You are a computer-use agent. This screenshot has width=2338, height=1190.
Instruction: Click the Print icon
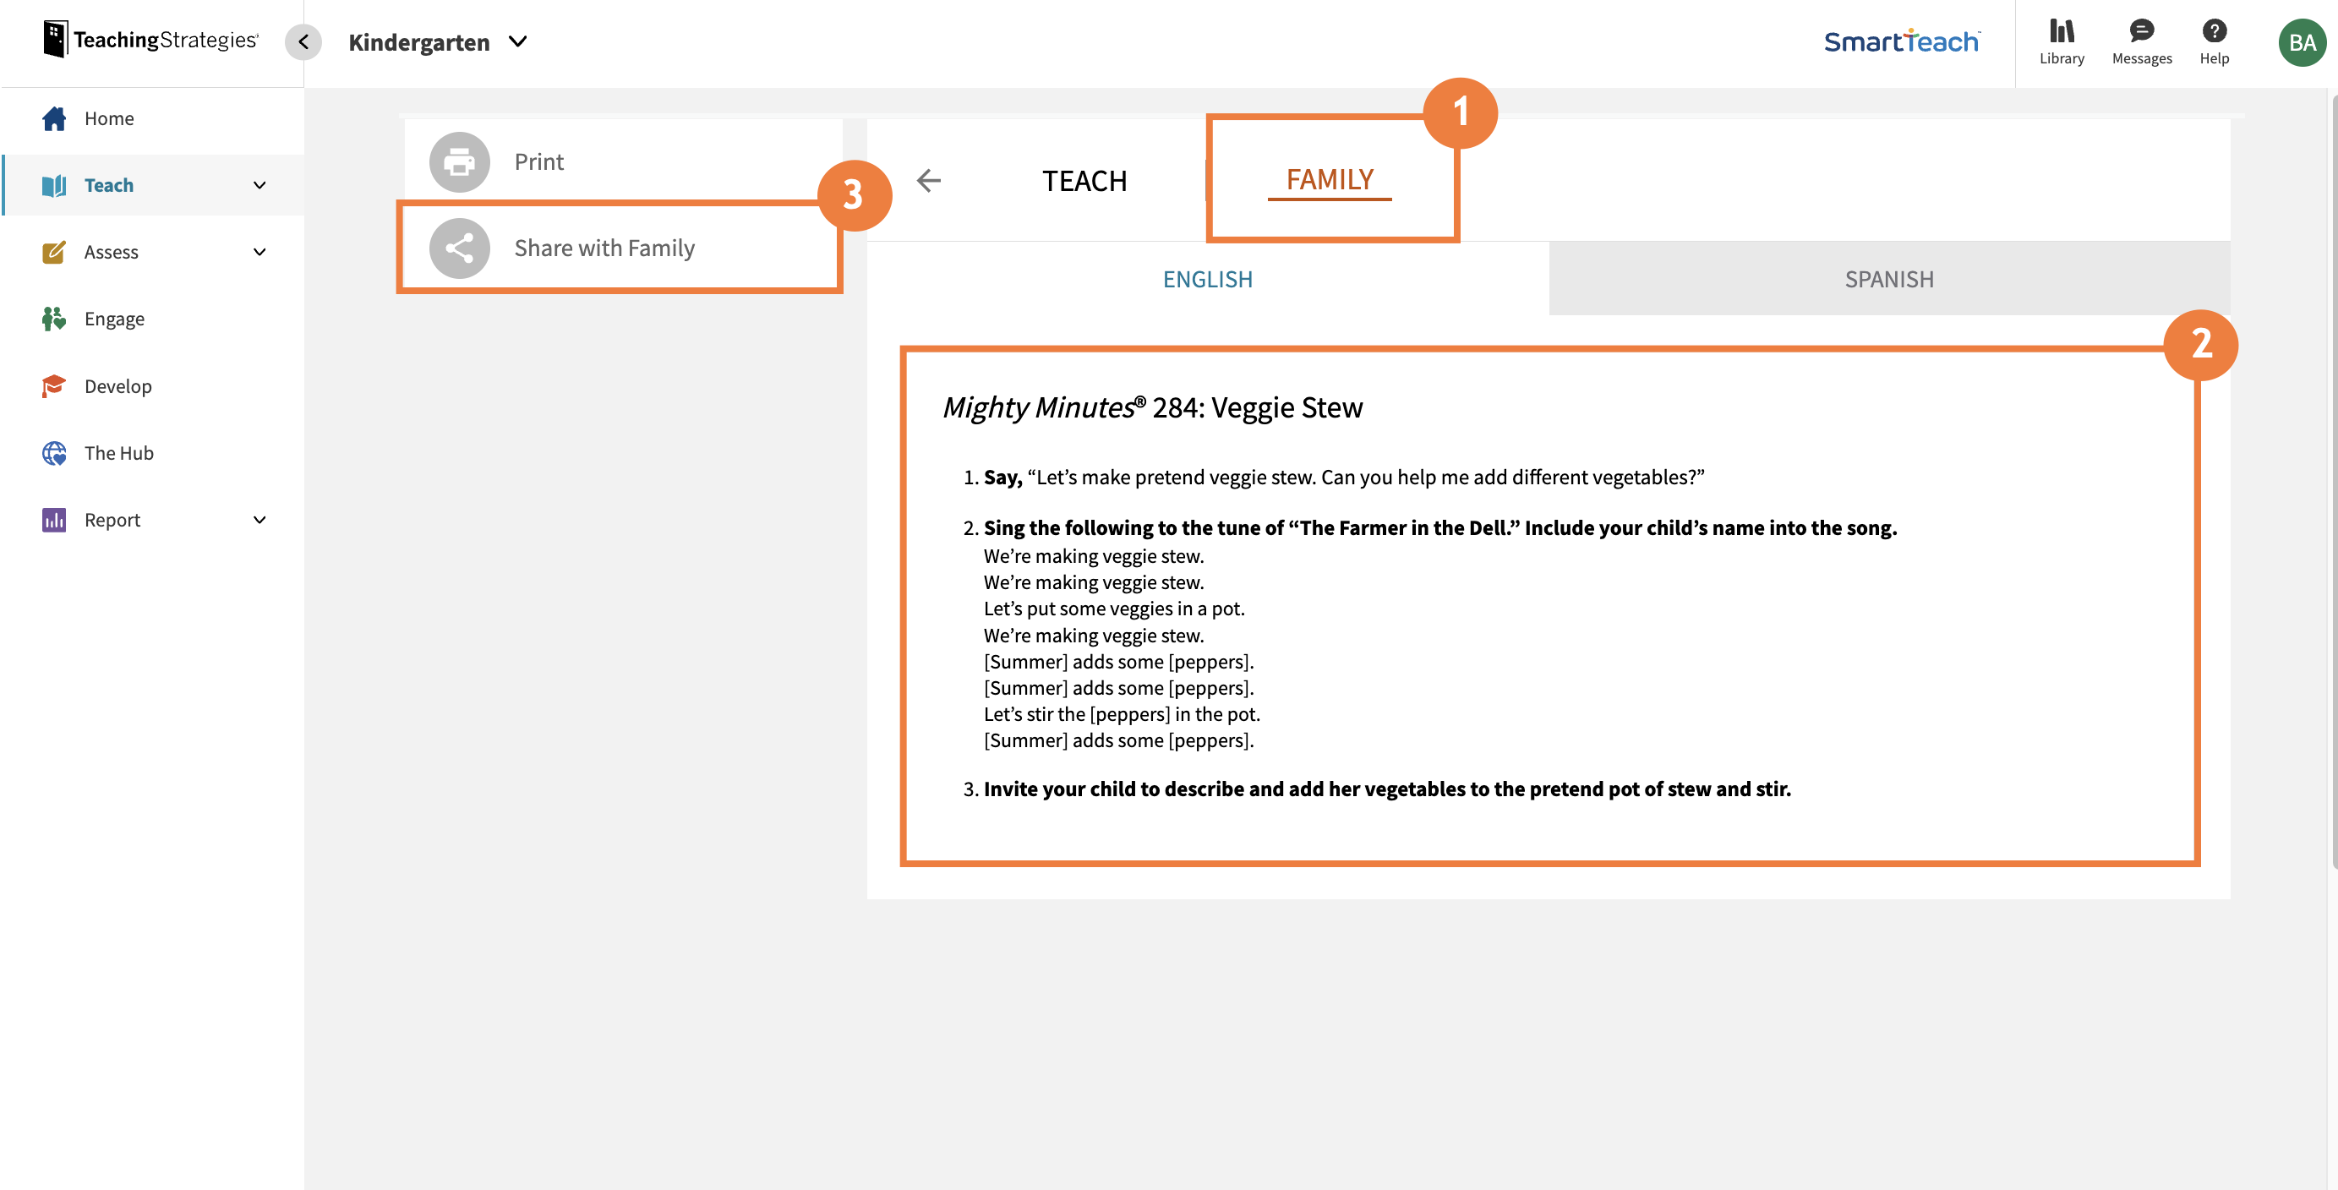click(x=458, y=161)
